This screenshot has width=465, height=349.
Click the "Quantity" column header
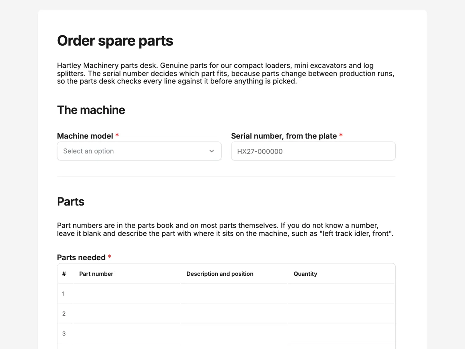point(305,274)
